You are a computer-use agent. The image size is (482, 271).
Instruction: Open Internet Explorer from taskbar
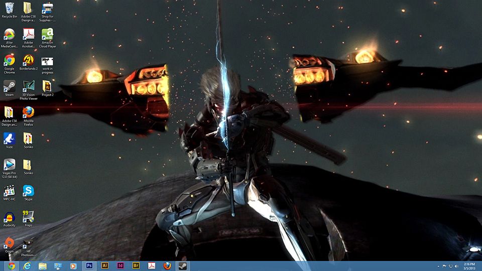tap(27, 266)
